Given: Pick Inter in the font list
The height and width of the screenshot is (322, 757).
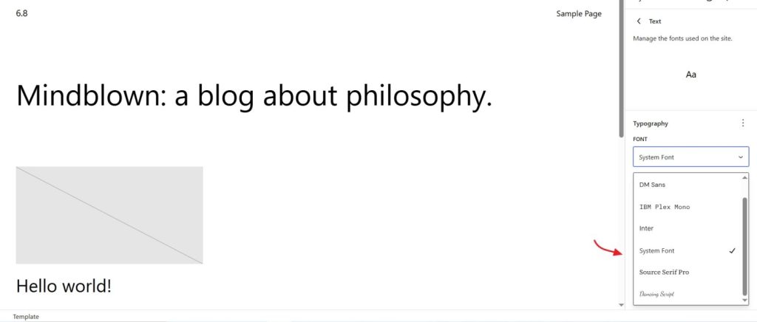Looking at the screenshot, I should [x=646, y=229].
